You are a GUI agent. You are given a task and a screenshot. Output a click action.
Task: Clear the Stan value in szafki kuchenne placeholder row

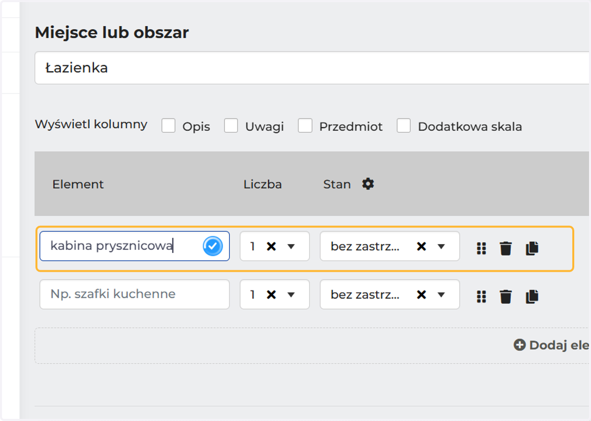coord(421,294)
